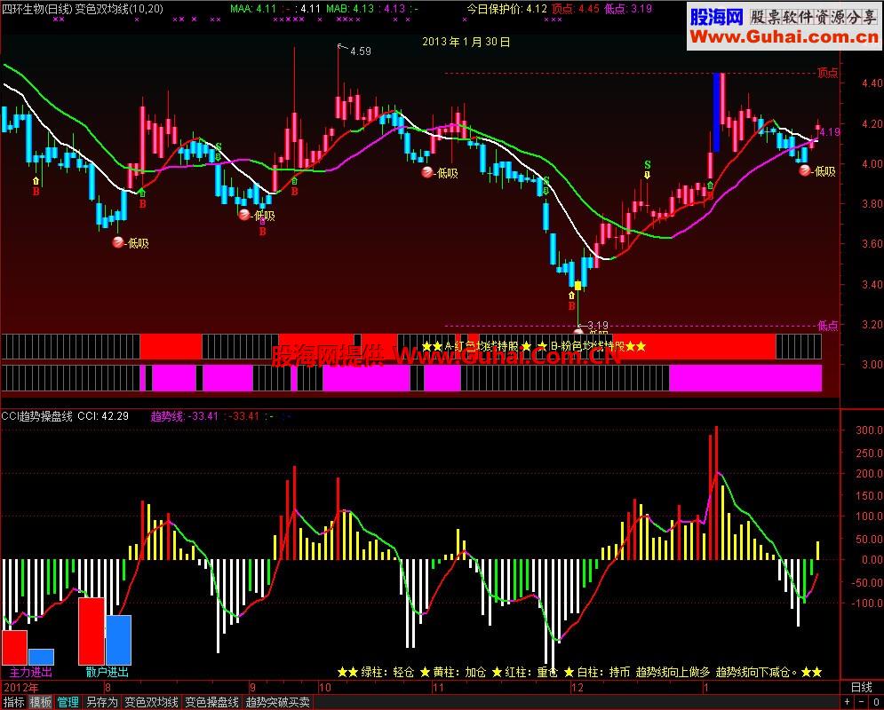Select the 管理 tab
Viewport: 884px width, 710px height.
pos(68,702)
